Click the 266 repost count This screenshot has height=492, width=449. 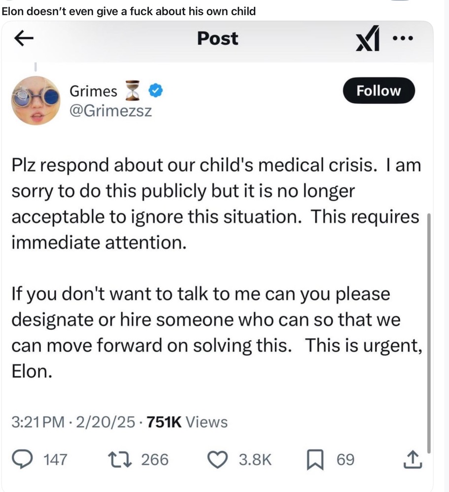point(155,460)
